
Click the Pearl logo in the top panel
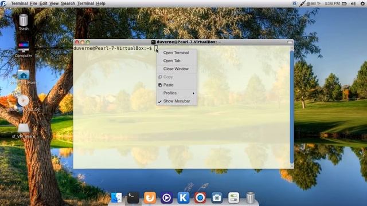pos(3,3)
